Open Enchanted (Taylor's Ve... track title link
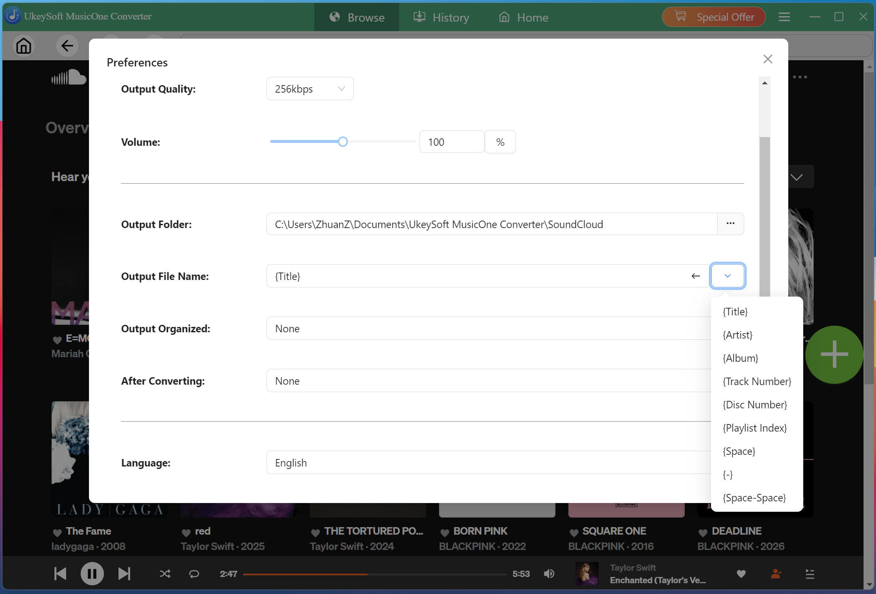The image size is (876, 594). pyautogui.click(x=658, y=580)
